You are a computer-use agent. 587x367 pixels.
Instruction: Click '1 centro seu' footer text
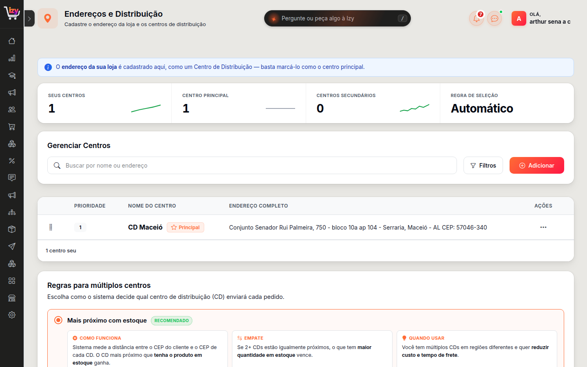point(61,251)
